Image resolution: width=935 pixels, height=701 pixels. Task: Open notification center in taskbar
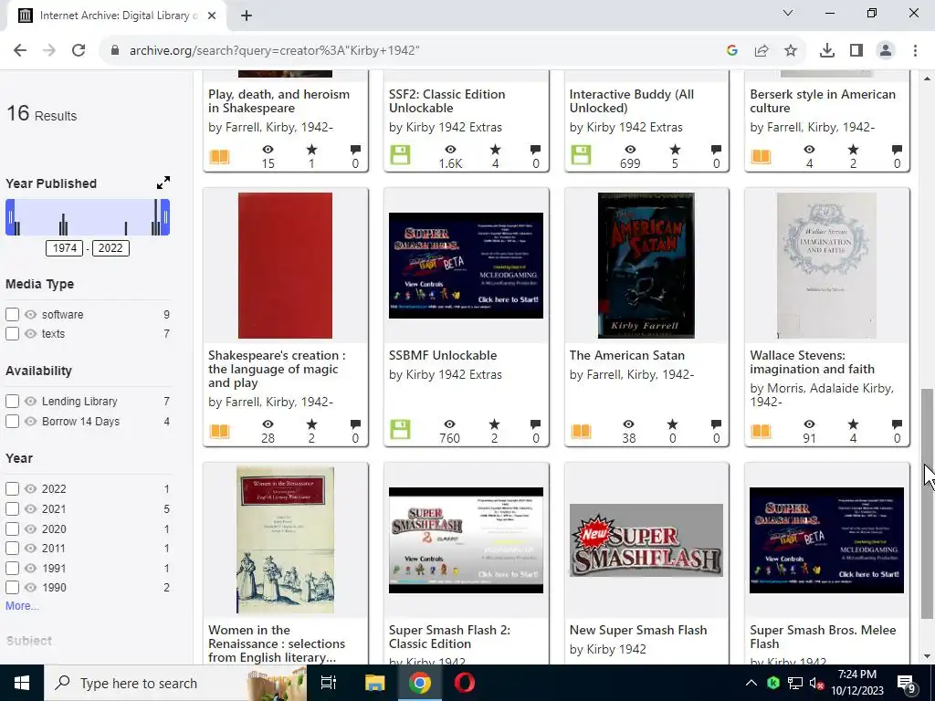point(907,683)
